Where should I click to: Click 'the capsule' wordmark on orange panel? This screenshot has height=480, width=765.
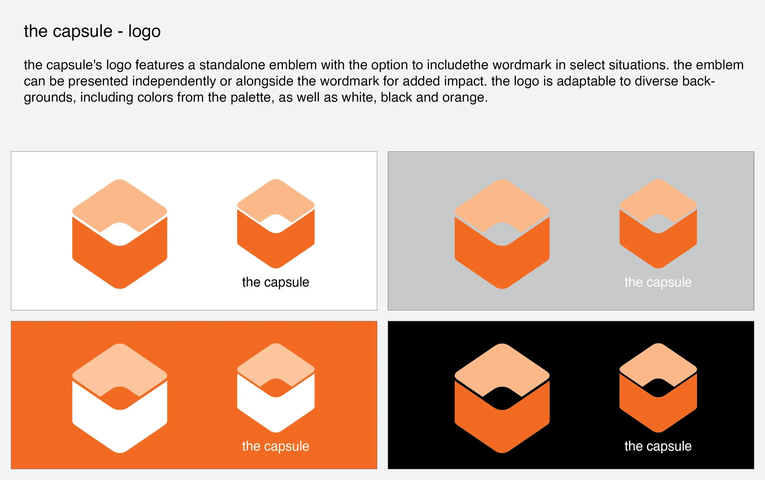276,446
